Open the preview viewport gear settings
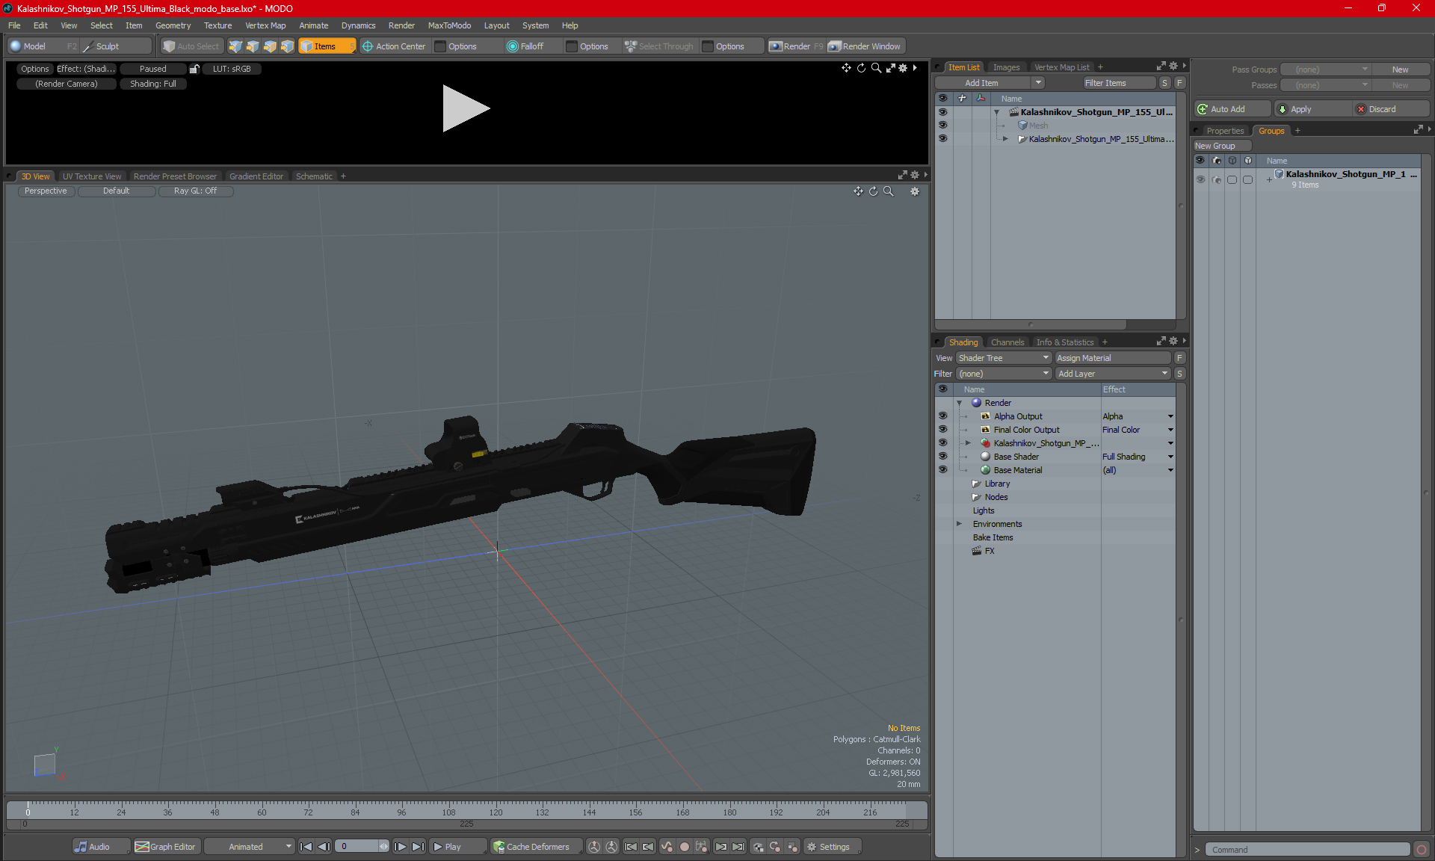The image size is (1435, 861). point(903,68)
